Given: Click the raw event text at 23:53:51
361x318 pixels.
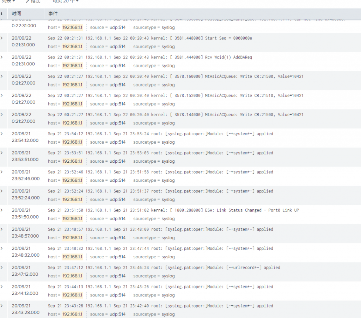Looking at the screenshot, I should (x=160, y=153).
